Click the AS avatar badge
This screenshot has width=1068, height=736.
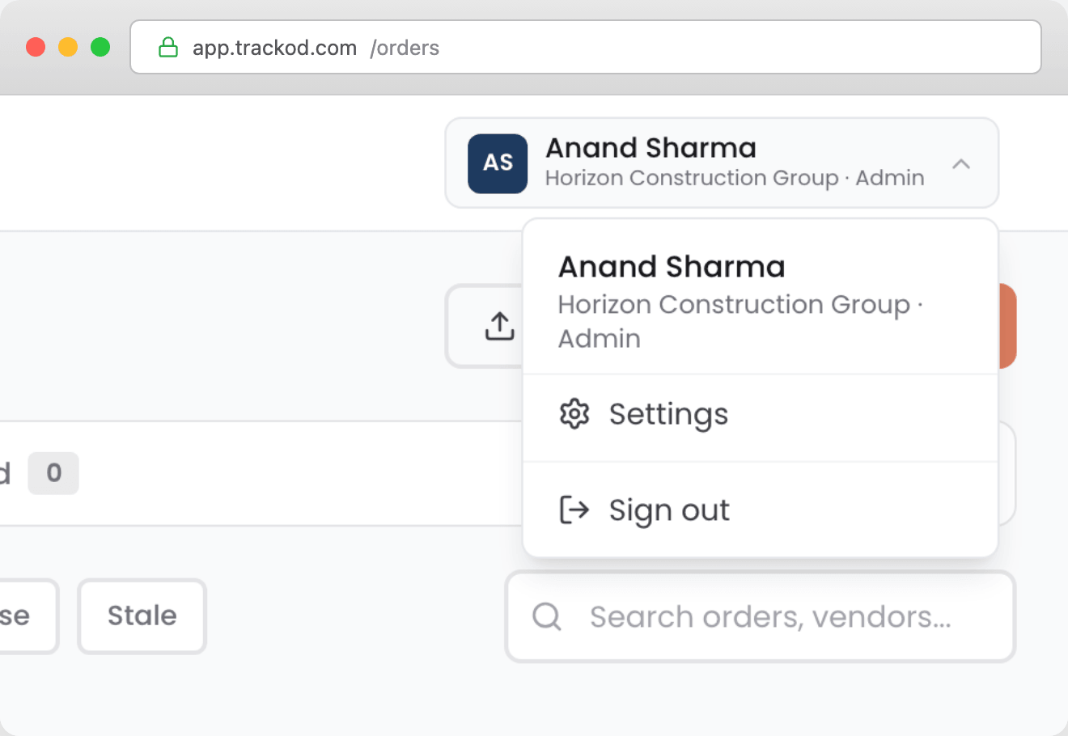(497, 163)
